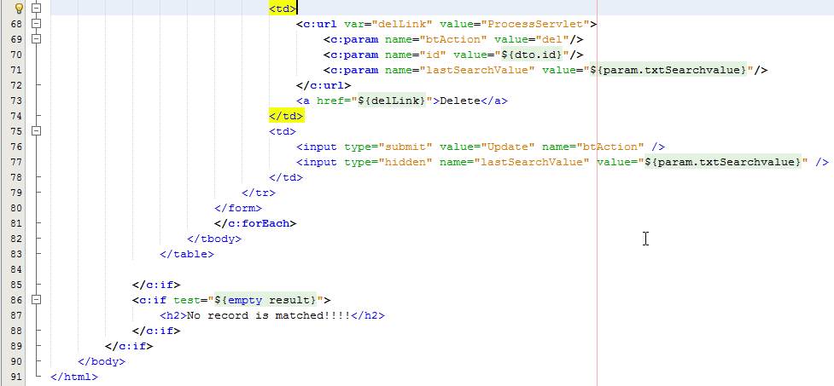This screenshot has width=834, height=386.
Task: Collapse the fold marker beside the highlighted <td> line
Action: point(36,8)
